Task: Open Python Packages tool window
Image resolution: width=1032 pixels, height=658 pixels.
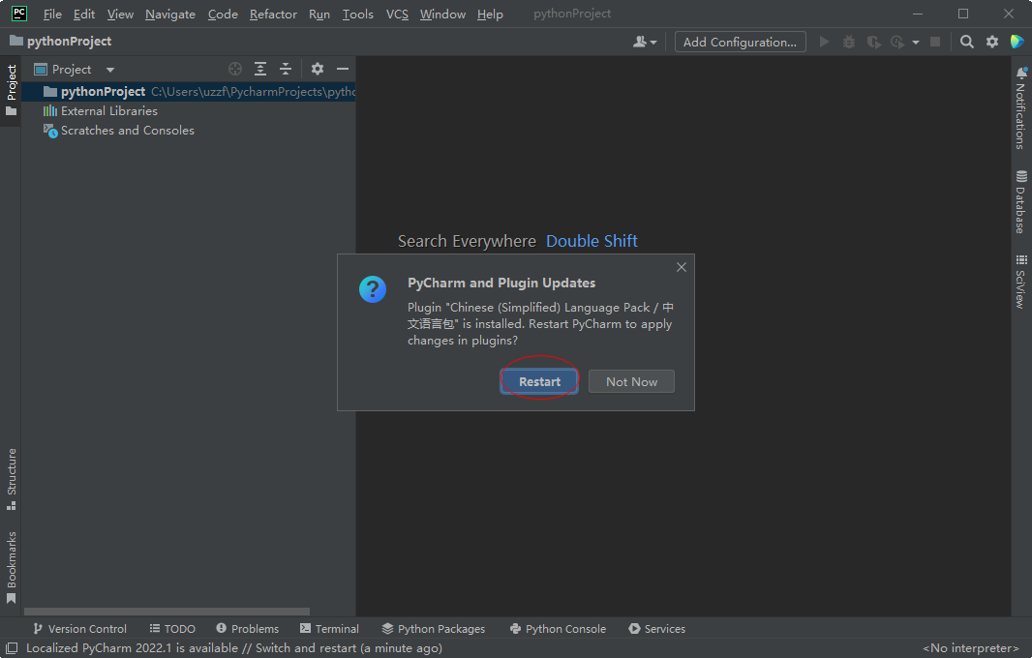Action: (x=434, y=629)
